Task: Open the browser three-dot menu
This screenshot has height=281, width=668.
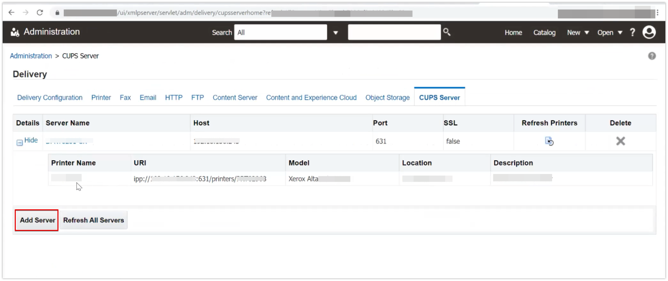Action: point(657,12)
